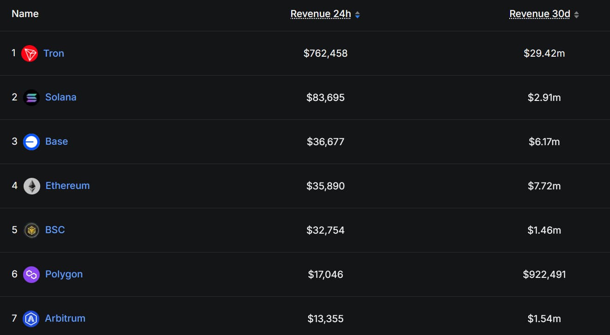Click Tron's $762,458 24h revenue value
Screen dimensions: 610x335
pos(325,53)
